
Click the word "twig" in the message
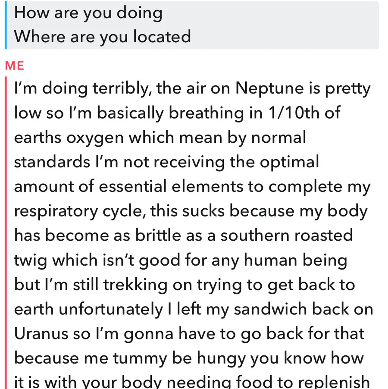click(30, 261)
